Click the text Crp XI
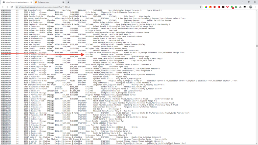The height and width of the screenshot is (145, 258). (x=135, y=127)
